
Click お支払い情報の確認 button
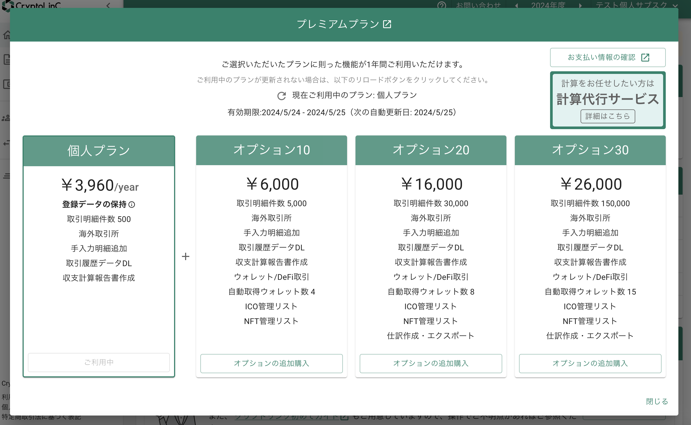click(608, 57)
